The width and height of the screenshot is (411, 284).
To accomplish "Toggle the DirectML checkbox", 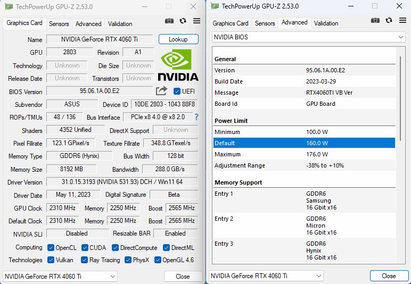I will click(166, 247).
